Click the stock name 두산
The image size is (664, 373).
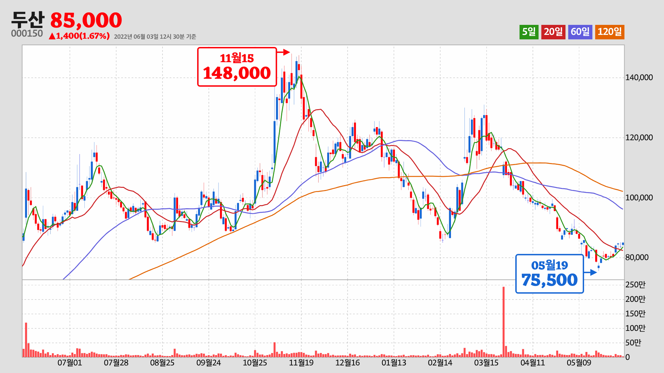(x=28, y=20)
